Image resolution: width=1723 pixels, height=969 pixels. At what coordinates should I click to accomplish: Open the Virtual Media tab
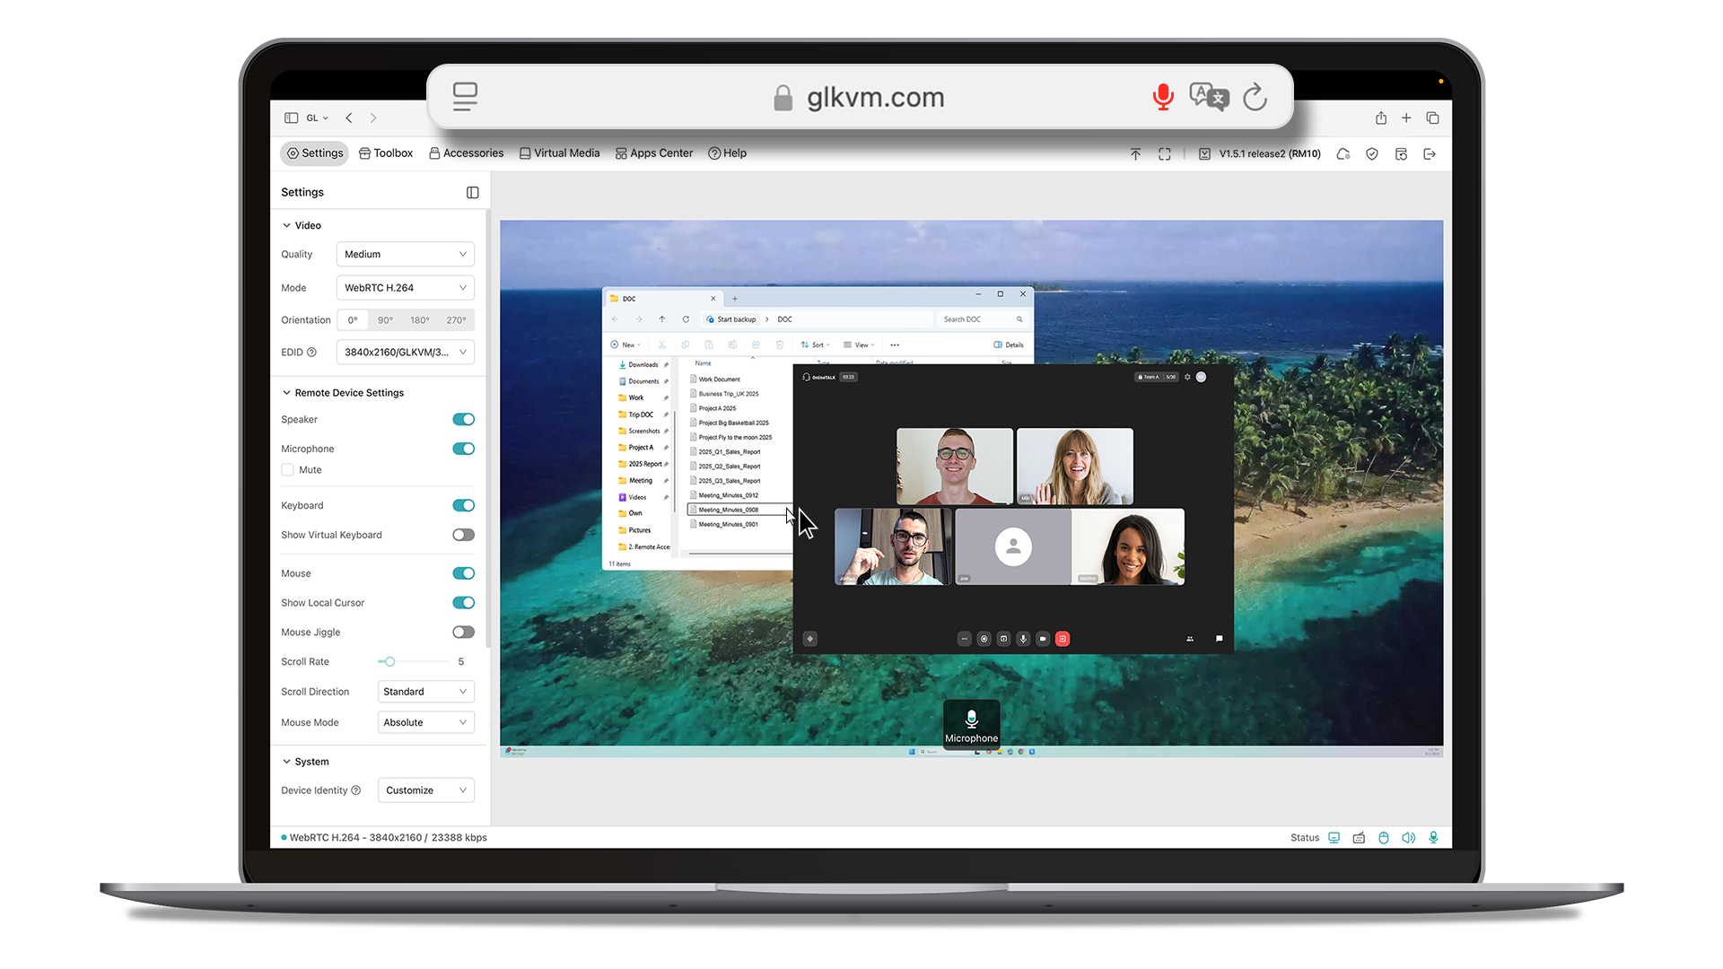click(559, 153)
